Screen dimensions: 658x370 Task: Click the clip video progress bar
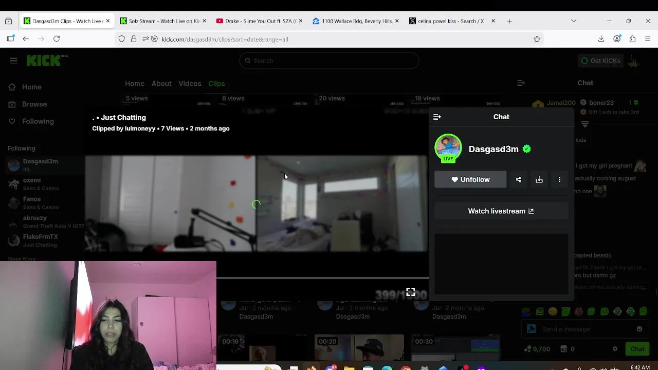(322, 278)
